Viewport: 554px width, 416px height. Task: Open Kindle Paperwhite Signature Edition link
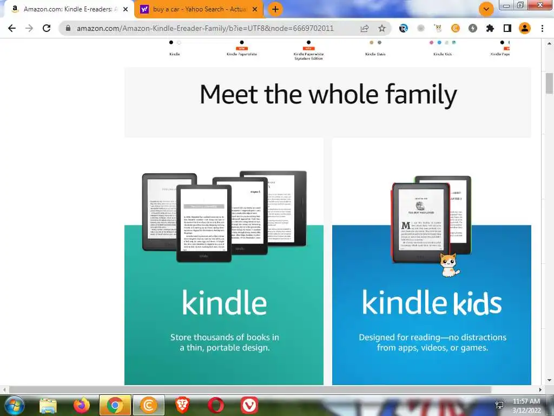tap(308, 56)
